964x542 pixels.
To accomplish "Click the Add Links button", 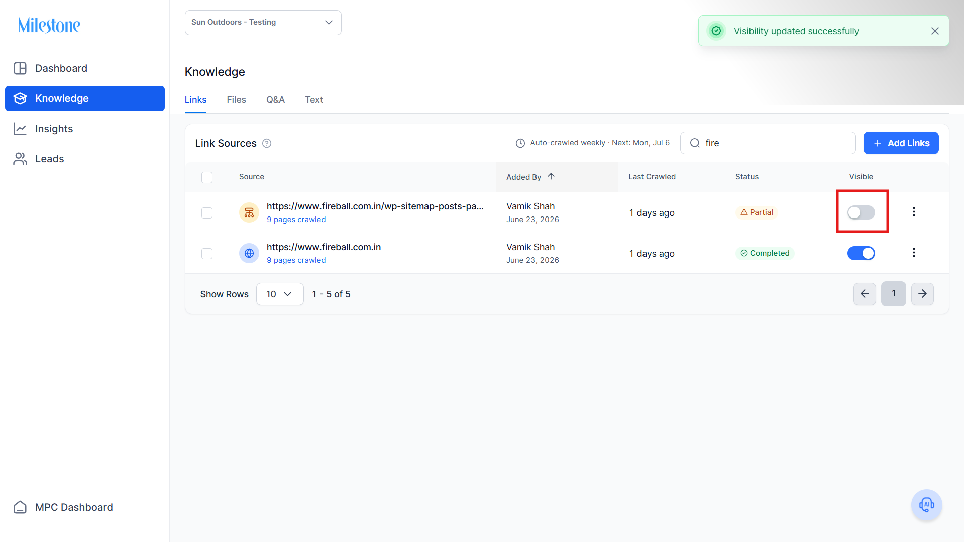I will (901, 143).
